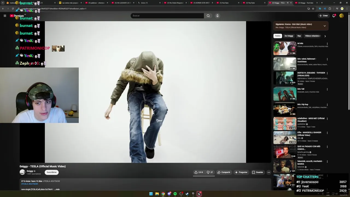Select the Todos filter chip
350x197 pixels.
(278, 36)
